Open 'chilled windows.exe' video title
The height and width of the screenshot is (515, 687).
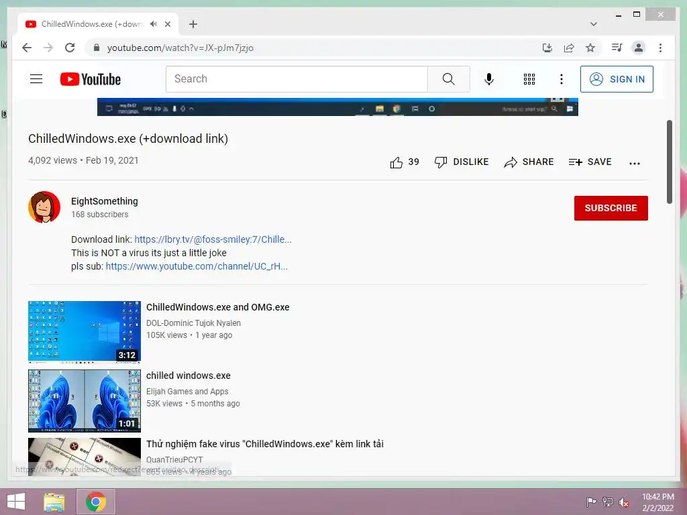[189, 376]
